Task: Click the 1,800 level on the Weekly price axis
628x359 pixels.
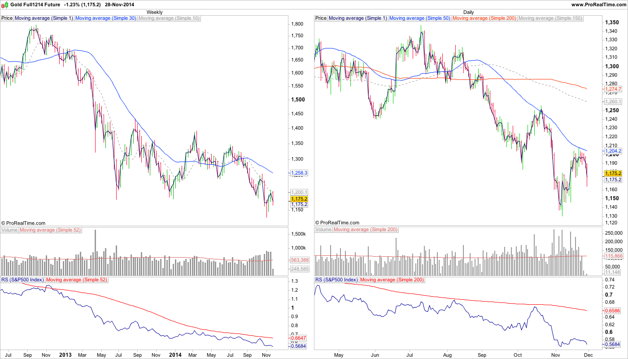Action: pyautogui.click(x=298, y=24)
